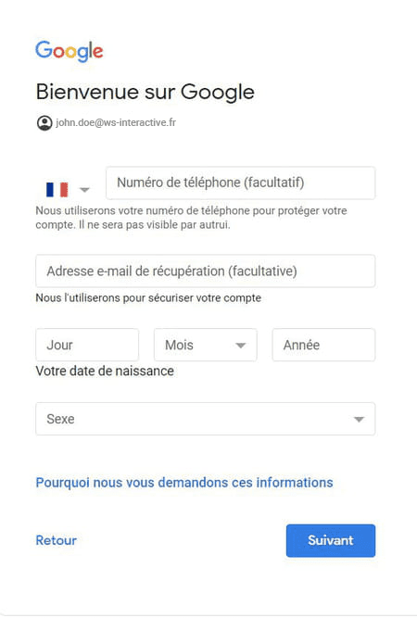This screenshot has width=417, height=618.
Task: Click into the Année field
Action: [x=323, y=345]
